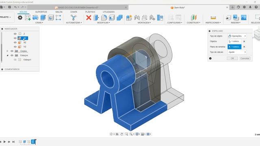Show the hidden Esboço1 sketch
The width and height of the screenshot is (260, 146).
point(15,60)
